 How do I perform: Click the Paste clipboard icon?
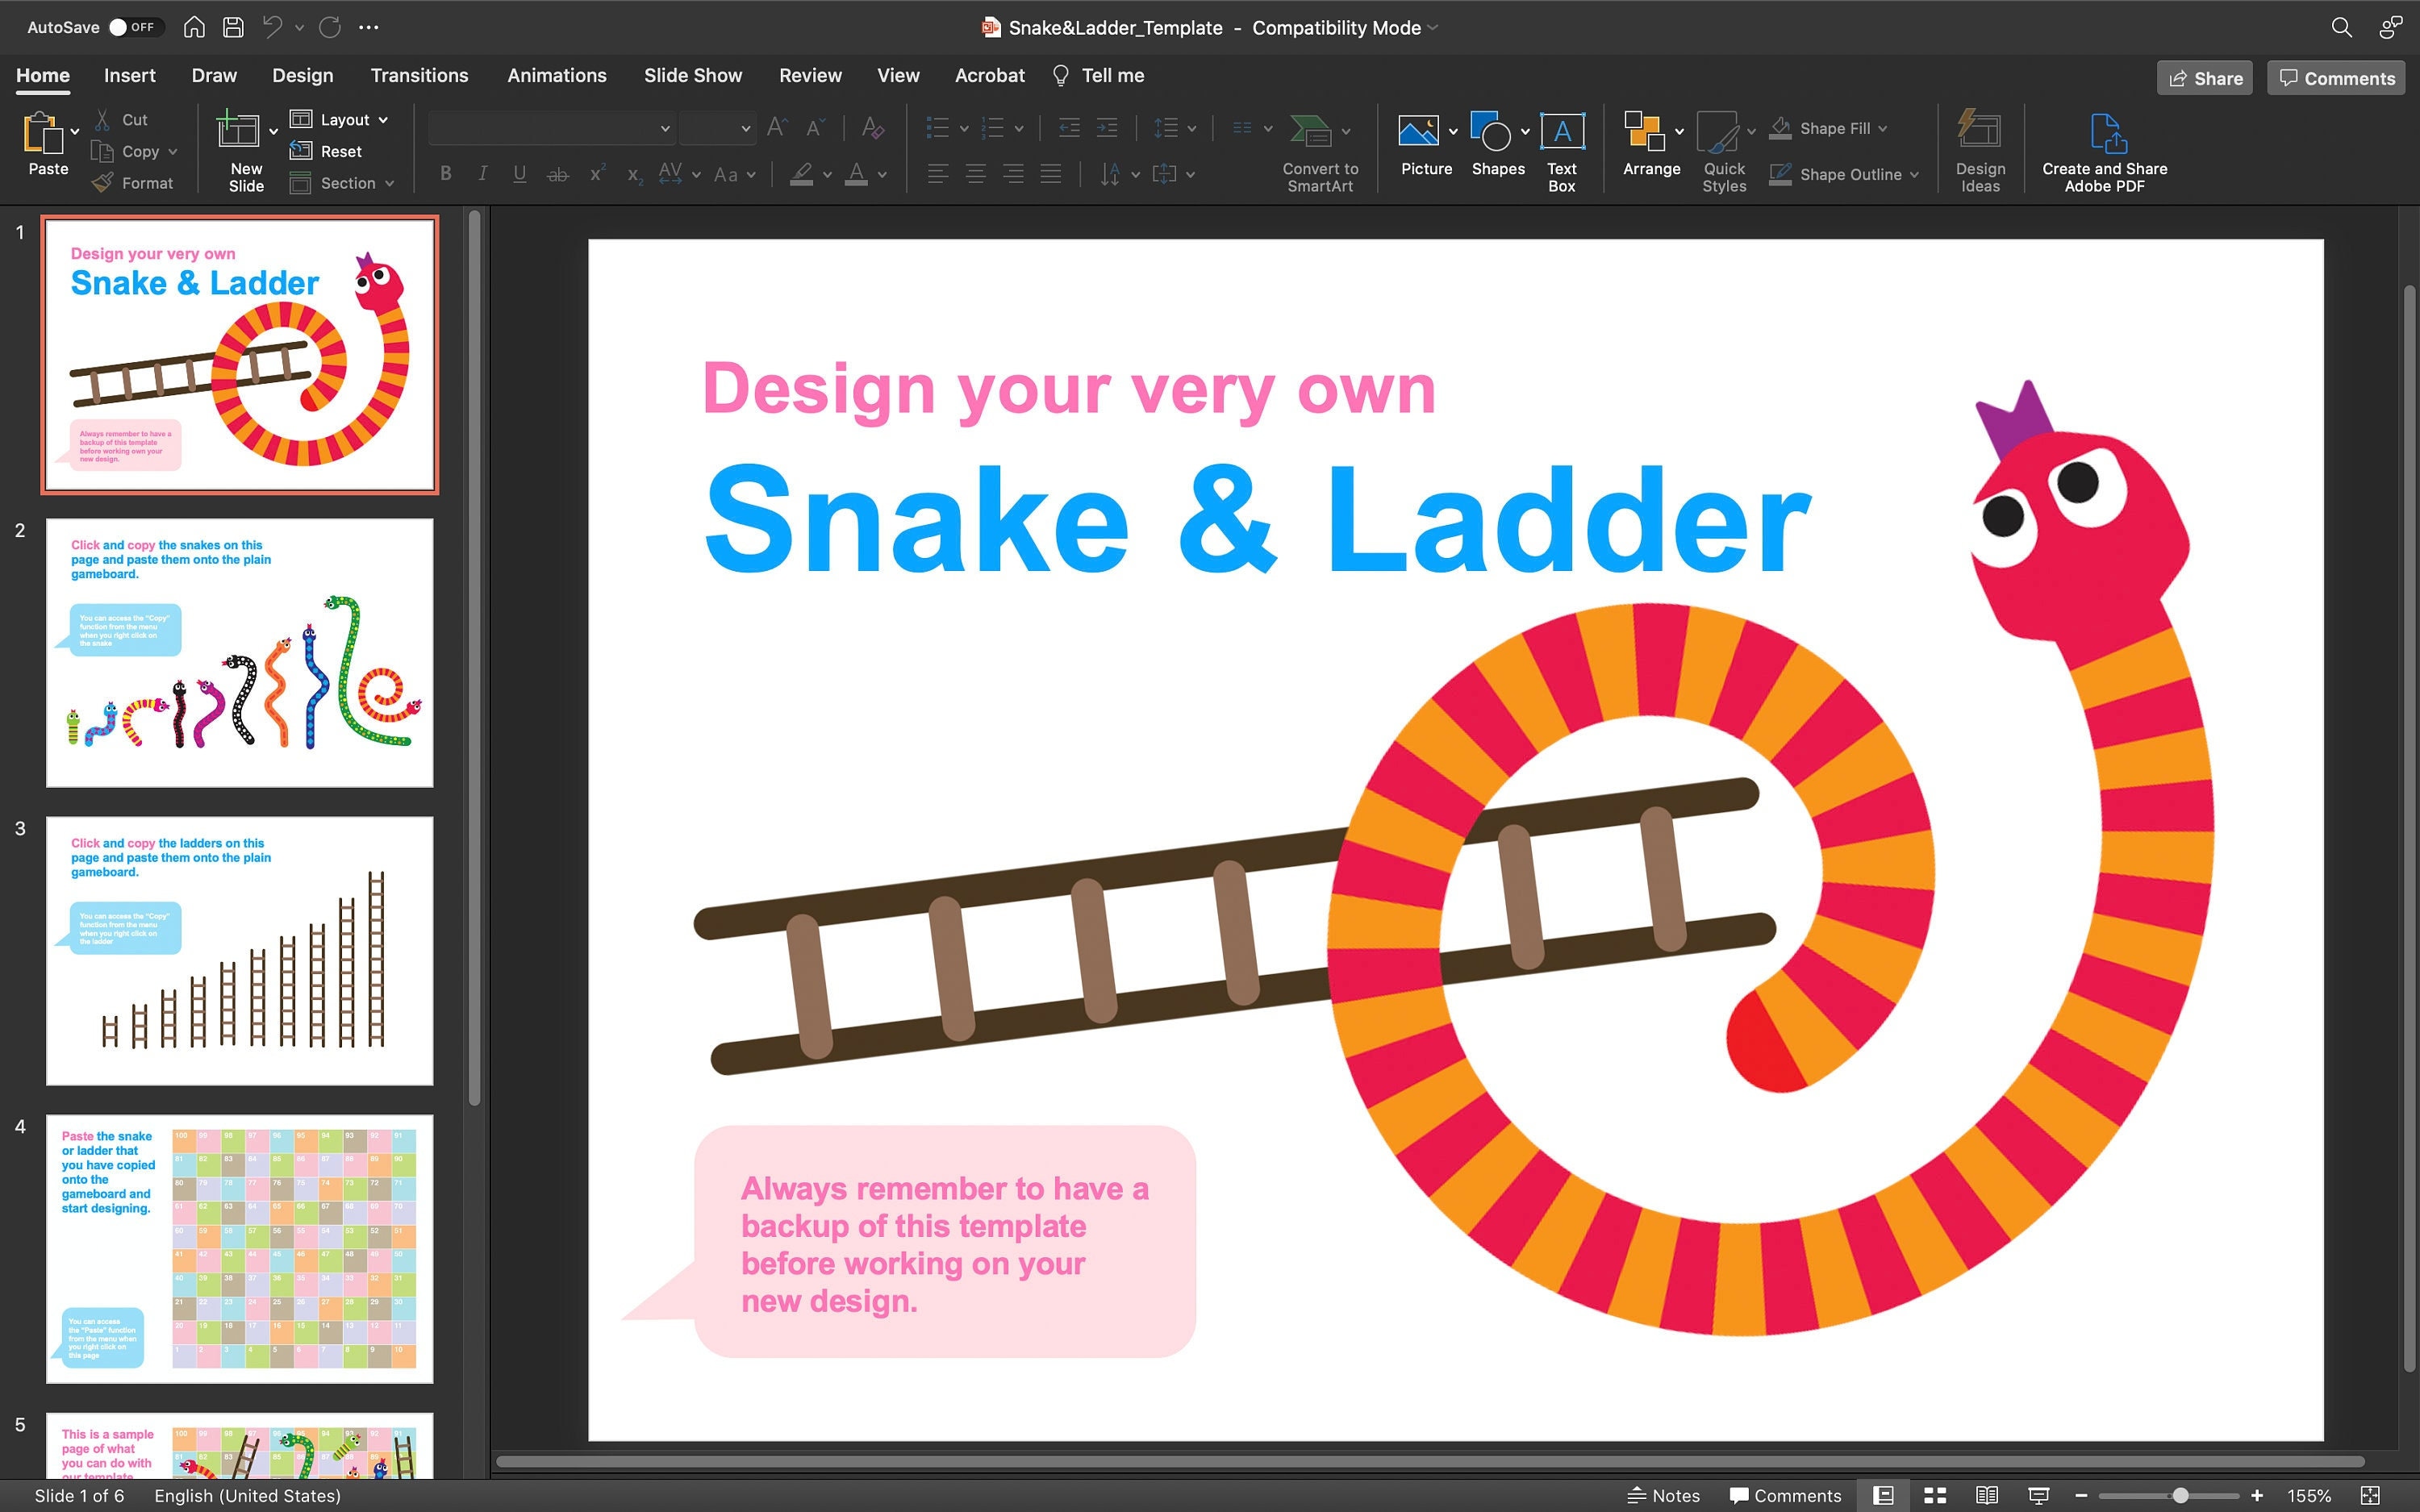point(42,132)
